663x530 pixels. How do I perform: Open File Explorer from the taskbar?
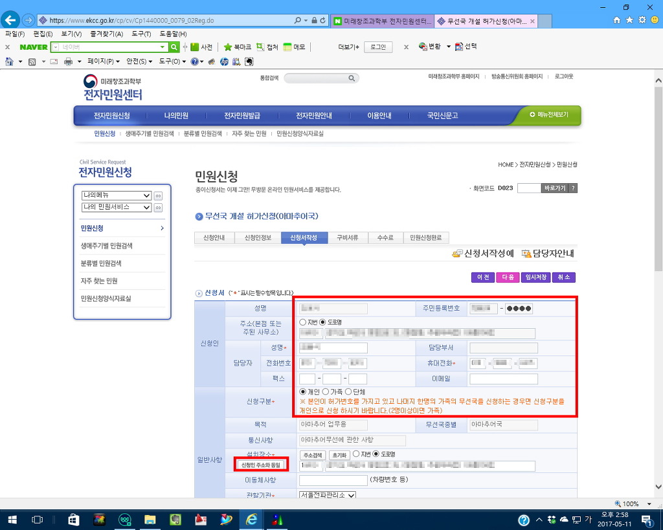click(150, 520)
